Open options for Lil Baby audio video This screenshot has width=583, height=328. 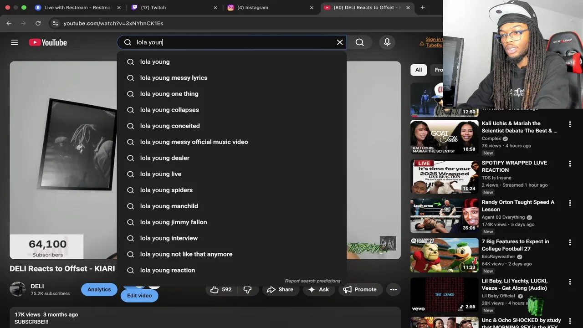coord(570,282)
